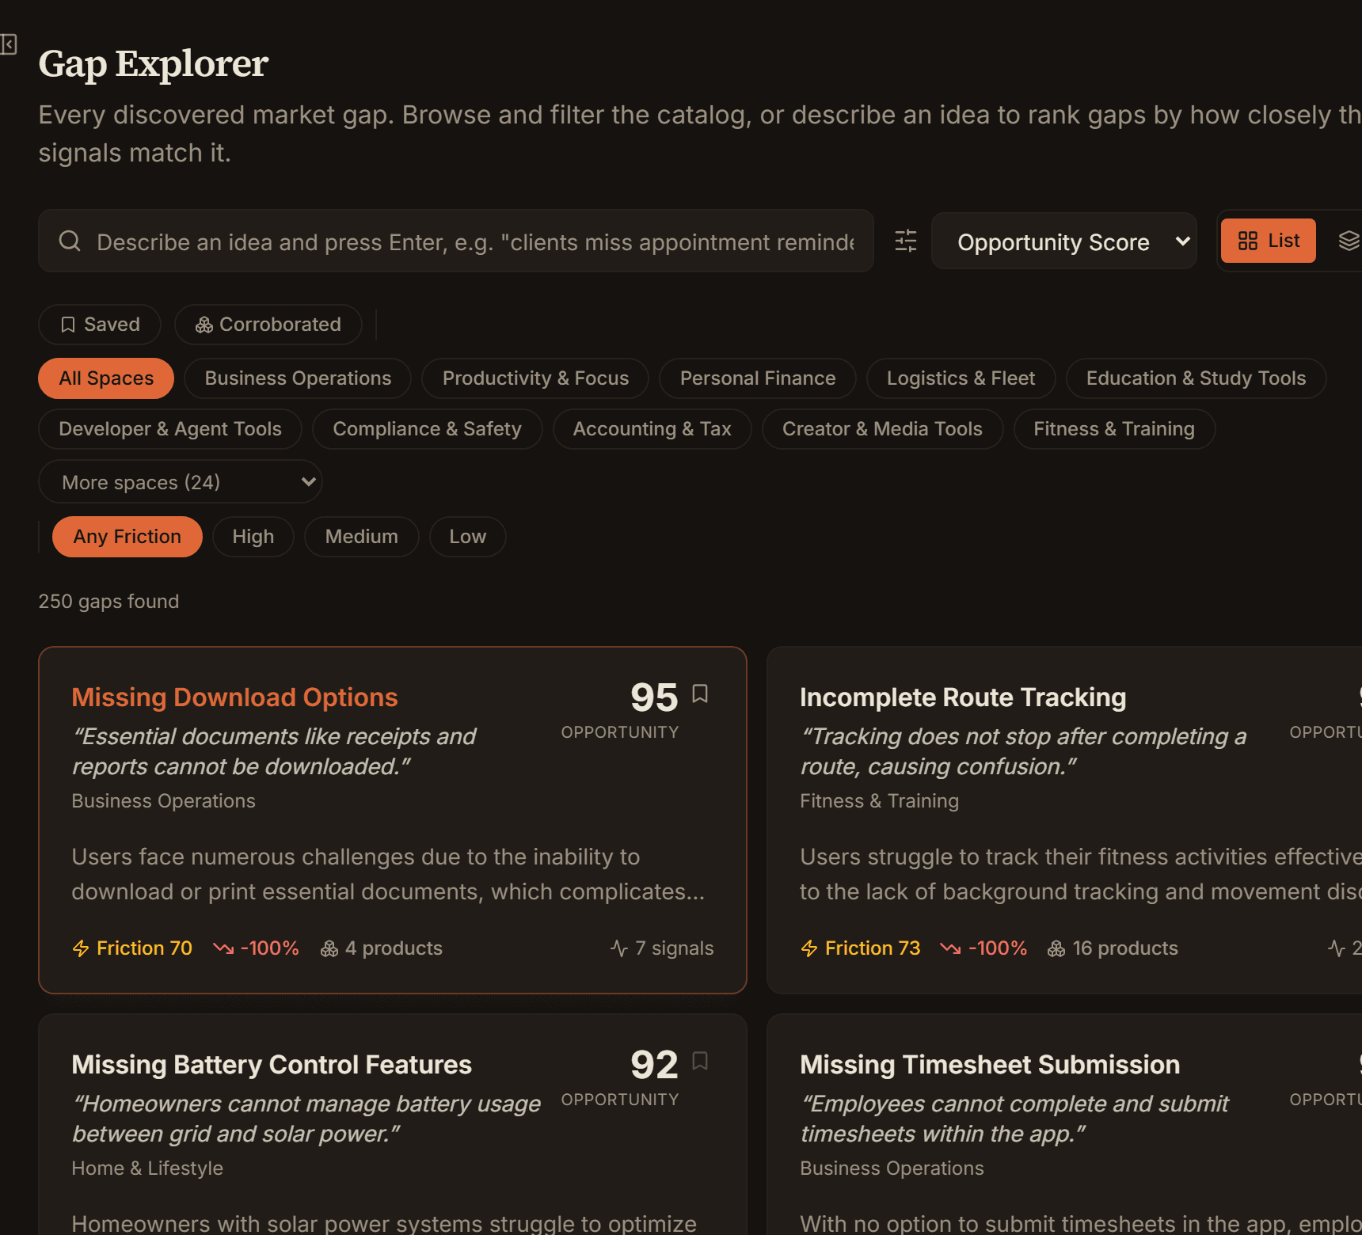Click the 95 opportunity score
This screenshot has width=1362, height=1235.
[654, 697]
